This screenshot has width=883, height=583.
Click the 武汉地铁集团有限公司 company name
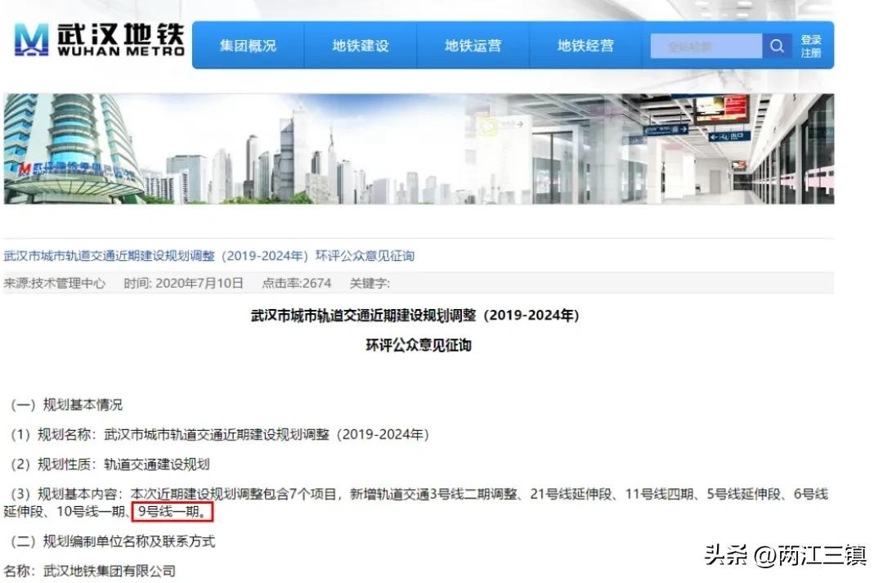(110, 572)
